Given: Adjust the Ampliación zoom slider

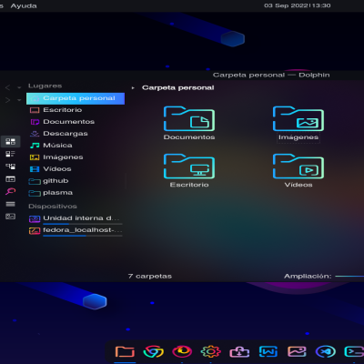Looking at the screenshot, I should [x=349, y=277].
